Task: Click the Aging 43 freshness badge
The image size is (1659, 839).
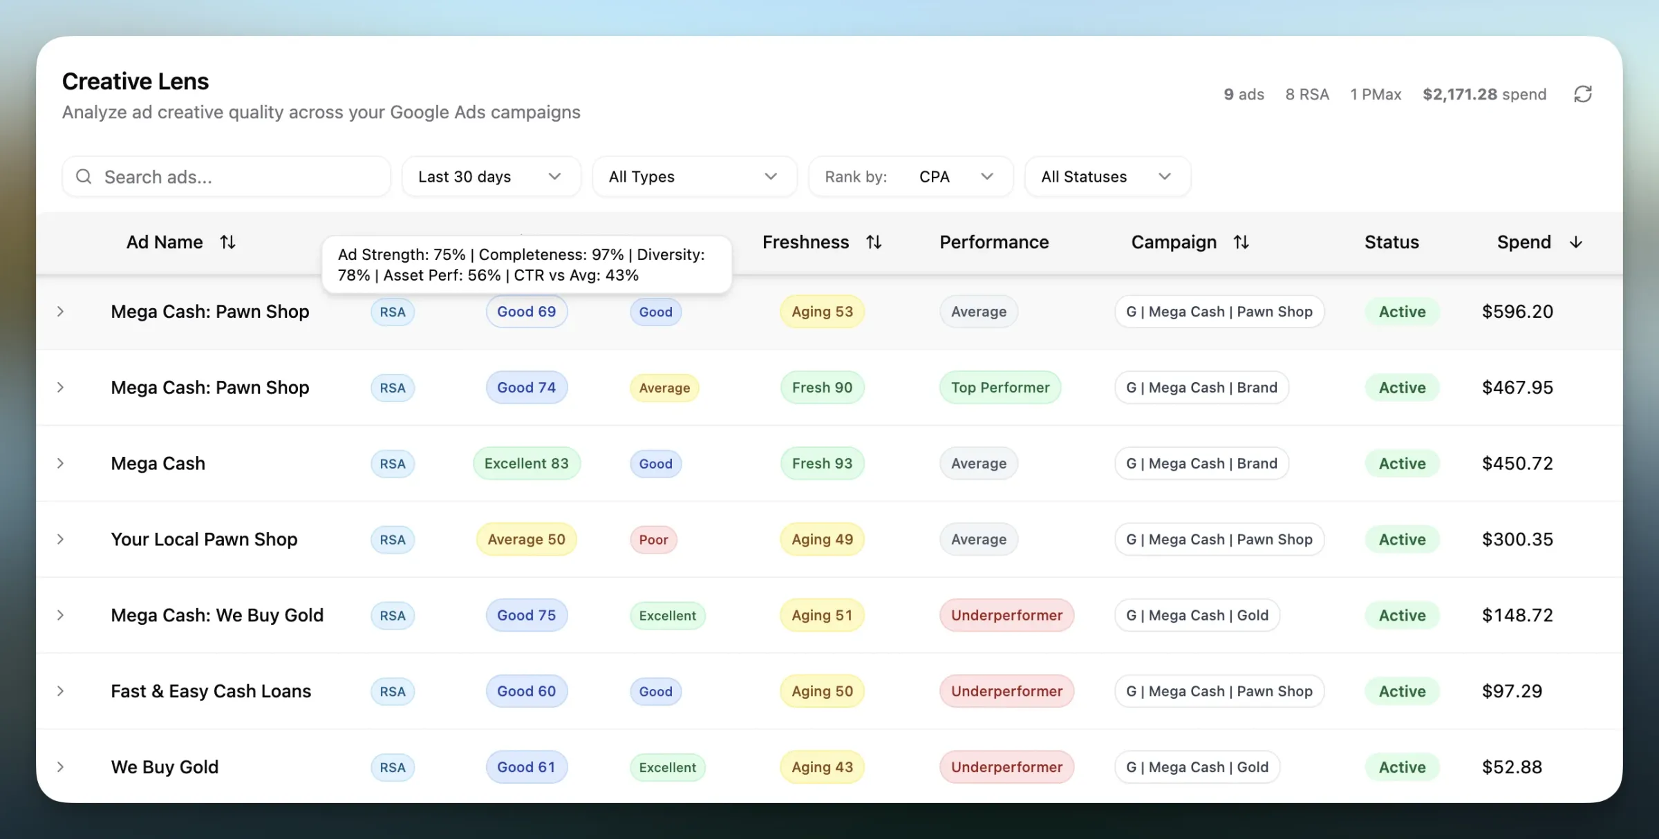Action: (822, 767)
